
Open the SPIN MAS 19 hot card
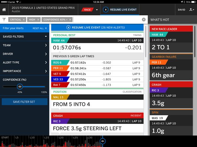pyautogui.click(x=171, y=122)
